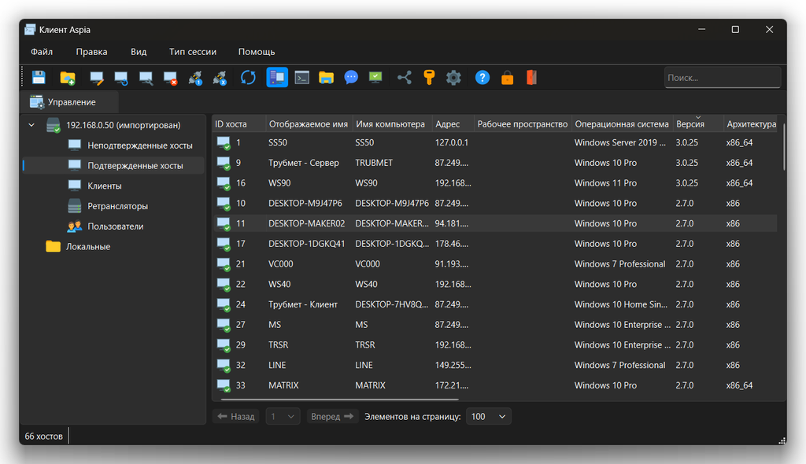
Task: Select the Трубмет - Клиент host row
Action: point(494,304)
